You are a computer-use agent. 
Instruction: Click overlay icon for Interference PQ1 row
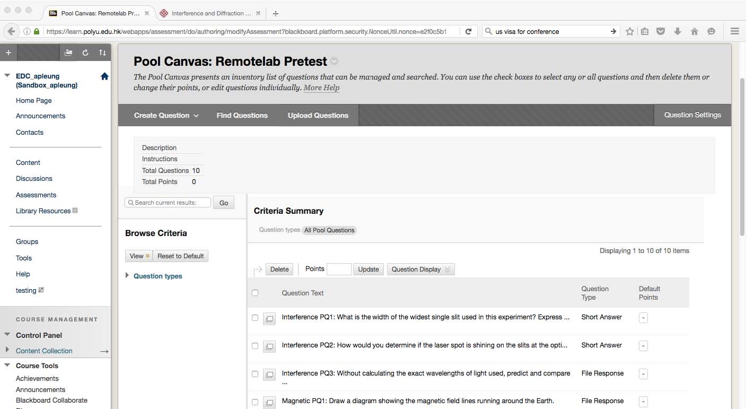coord(269,318)
